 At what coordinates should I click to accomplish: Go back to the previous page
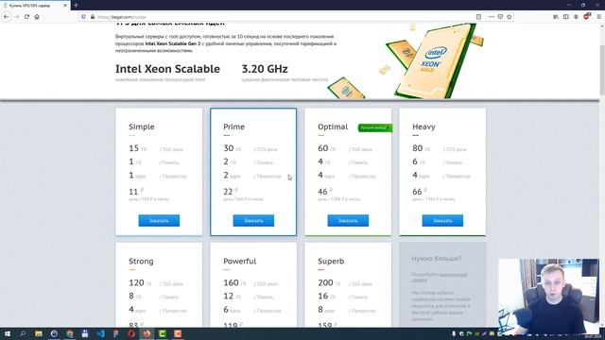(7, 17)
